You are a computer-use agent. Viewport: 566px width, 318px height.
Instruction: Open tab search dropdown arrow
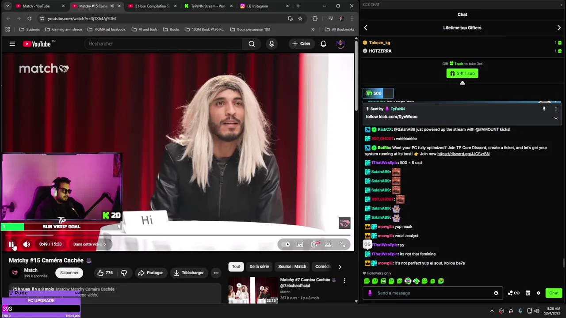point(7,6)
